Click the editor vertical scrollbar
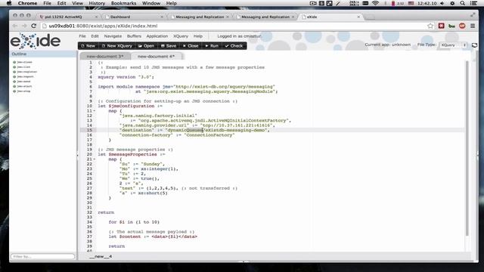Viewport: 484px width, 272px height. pyautogui.click(x=467, y=148)
